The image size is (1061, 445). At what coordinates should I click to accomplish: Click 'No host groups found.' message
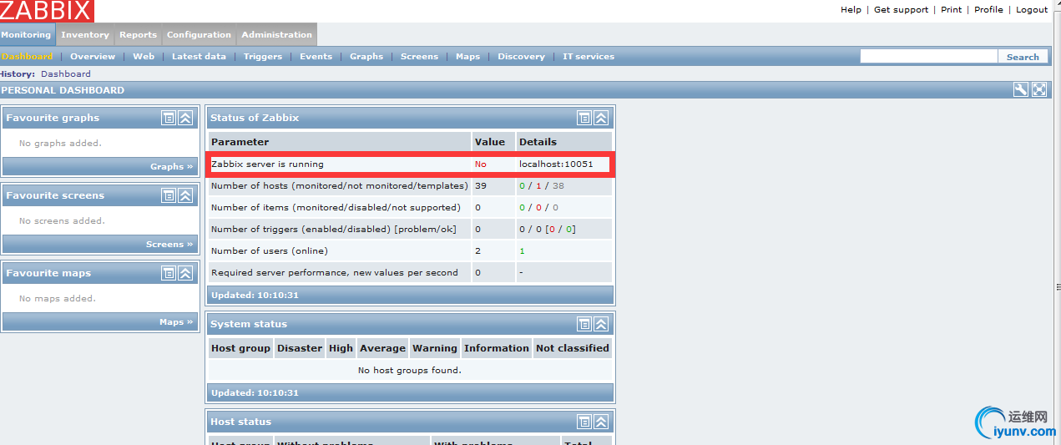click(x=410, y=370)
